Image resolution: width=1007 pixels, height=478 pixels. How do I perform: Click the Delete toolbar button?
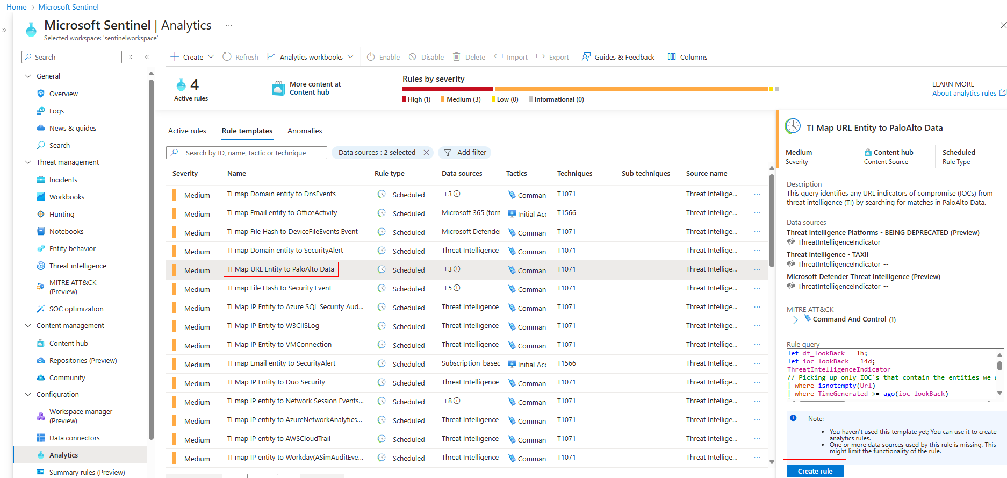tap(469, 57)
